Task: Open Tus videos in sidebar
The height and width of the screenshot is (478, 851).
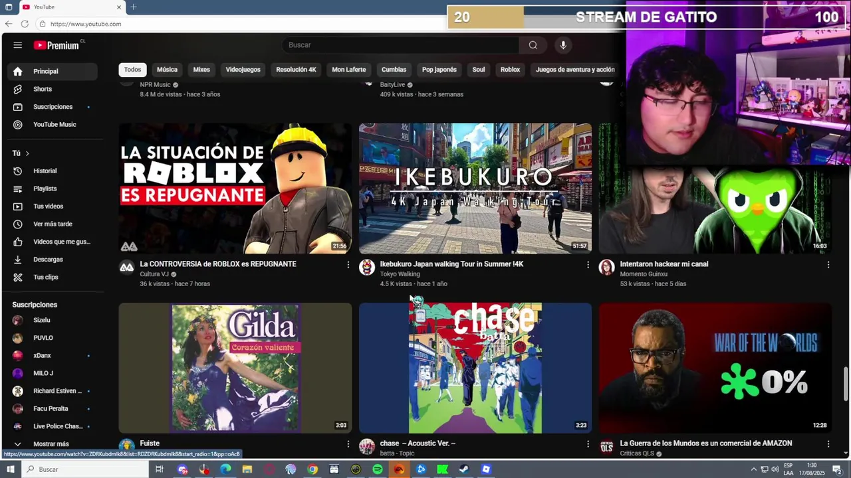Action: pyautogui.click(x=53, y=206)
